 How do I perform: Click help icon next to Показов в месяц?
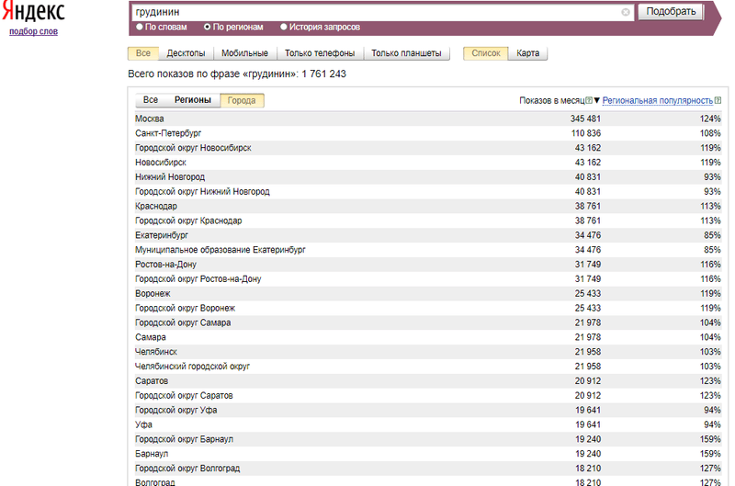click(589, 100)
